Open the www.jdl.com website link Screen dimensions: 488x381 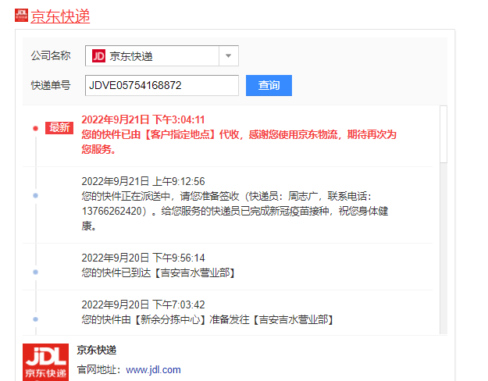153,370
